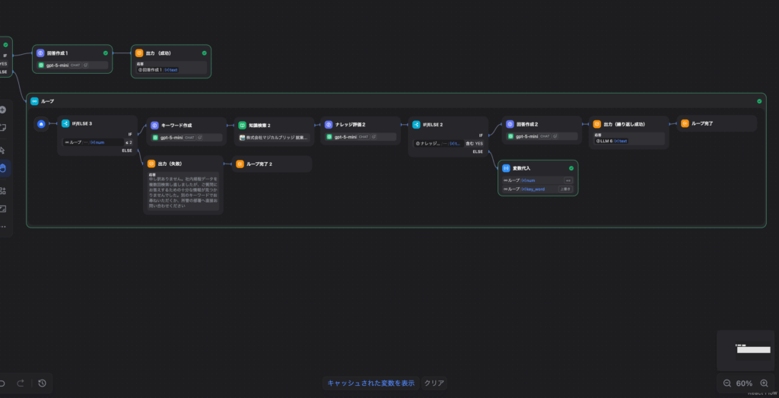Click the クリア button
The image size is (779, 398).
434,383
